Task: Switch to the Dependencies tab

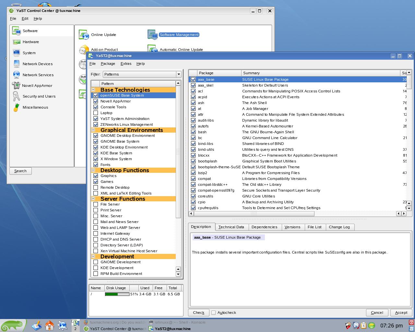Action: click(264, 227)
